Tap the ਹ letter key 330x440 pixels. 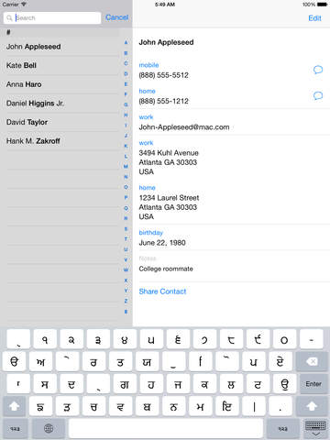pos(151,384)
